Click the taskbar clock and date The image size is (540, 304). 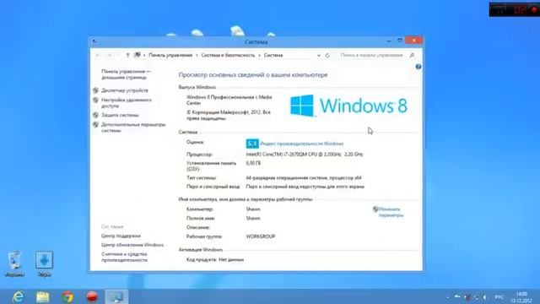[x=521, y=297]
